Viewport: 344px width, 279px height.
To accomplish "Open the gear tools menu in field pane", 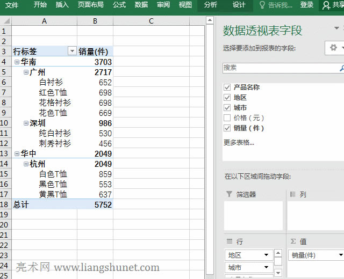I will 335,48.
